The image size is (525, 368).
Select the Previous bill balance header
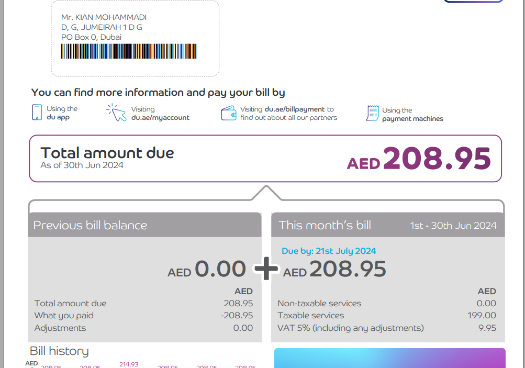tap(144, 225)
